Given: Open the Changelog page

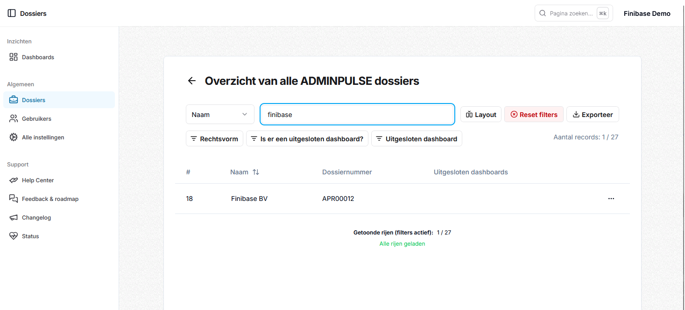Looking at the screenshot, I should coord(59,218).
